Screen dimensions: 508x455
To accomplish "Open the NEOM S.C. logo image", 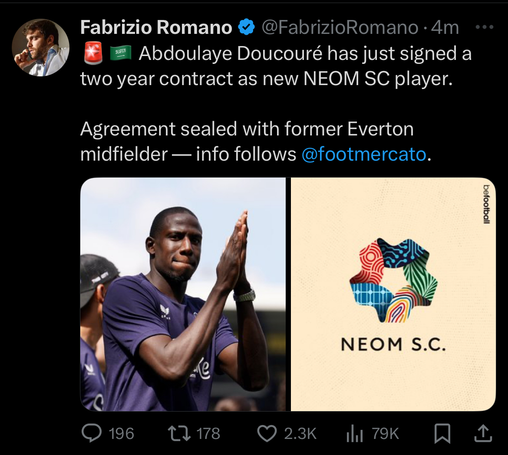I will point(393,294).
